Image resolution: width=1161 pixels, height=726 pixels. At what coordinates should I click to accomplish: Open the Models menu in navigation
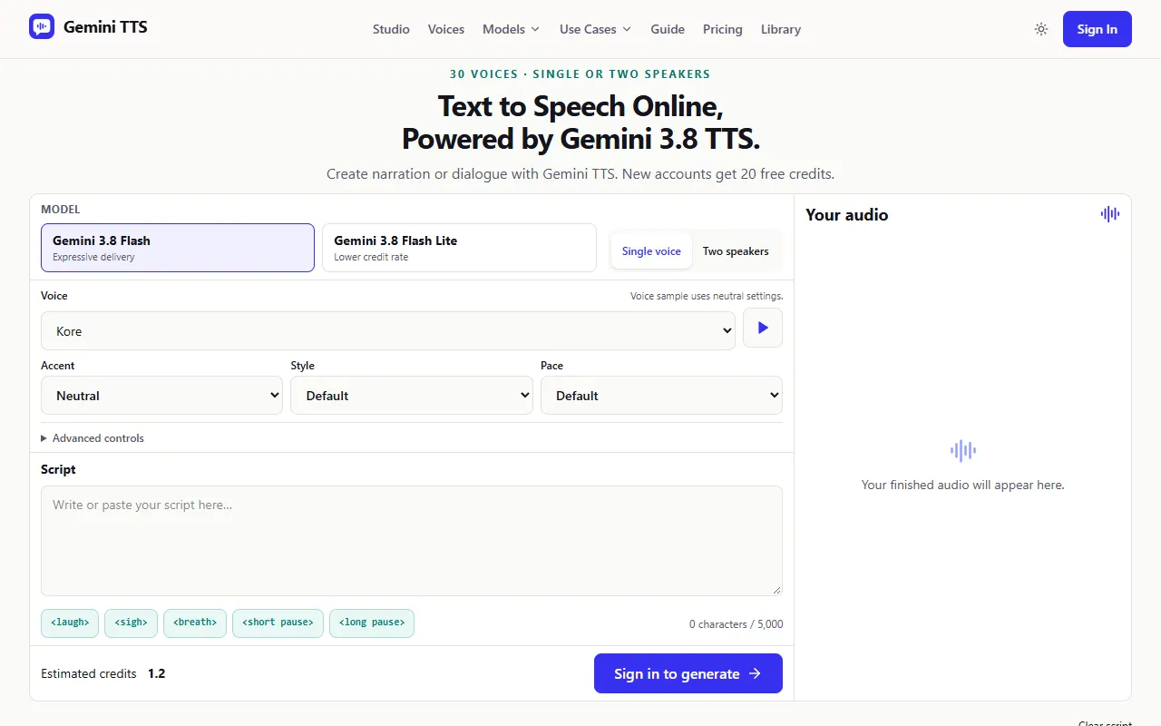point(512,29)
